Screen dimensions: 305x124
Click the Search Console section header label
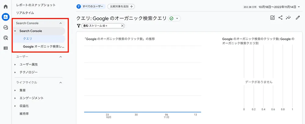27,23
